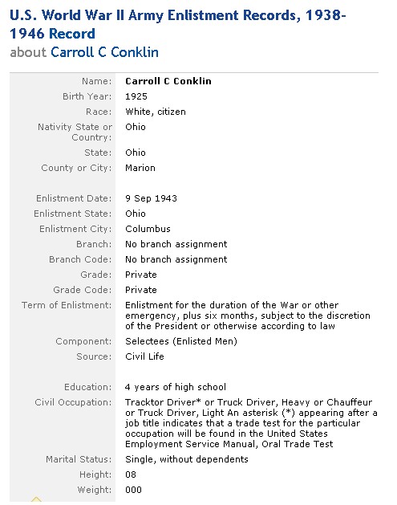Image resolution: width=397 pixels, height=505 pixels.
Task: Click the Weight value 000
Action: [x=133, y=490]
